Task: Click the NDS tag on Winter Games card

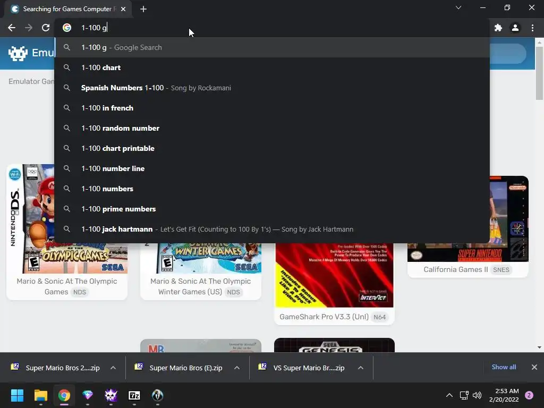Action: tap(233, 292)
